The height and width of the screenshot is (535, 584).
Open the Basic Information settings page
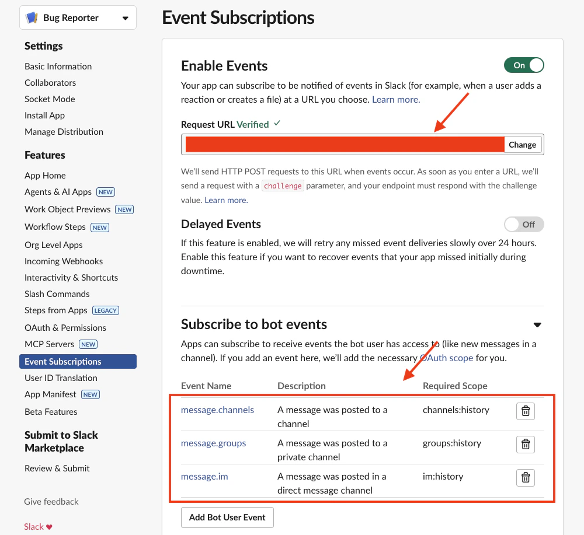[58, 66]
